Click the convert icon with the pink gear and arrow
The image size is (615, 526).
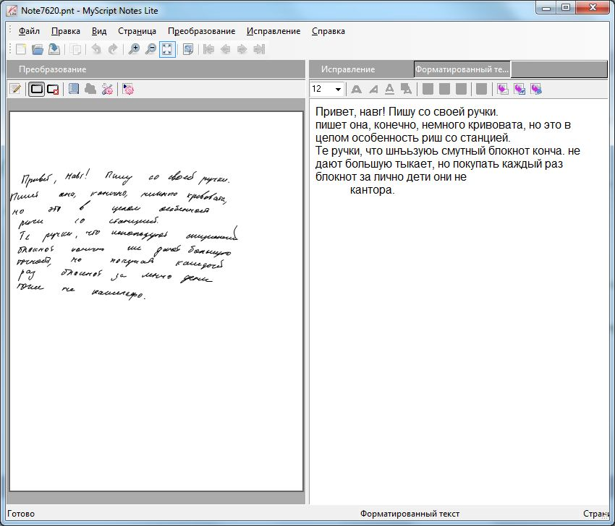tap(128, 90)
